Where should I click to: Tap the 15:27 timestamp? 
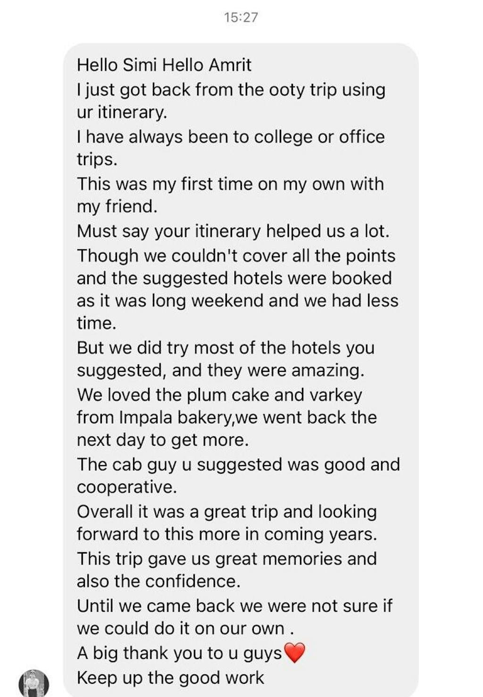(x=241, y=17)
